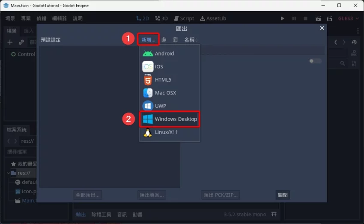Click the 搜尋檔案 search files field
Image resolution: width=364 pixels, height=224 pixels.
click(x=21, y=152)
